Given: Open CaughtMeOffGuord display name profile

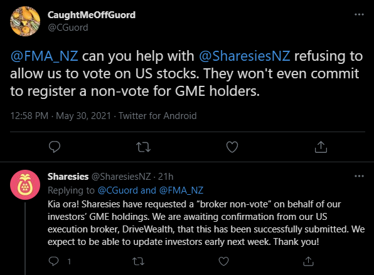Looking at the screenshot, I should coord(92,15).
